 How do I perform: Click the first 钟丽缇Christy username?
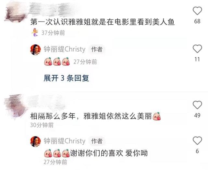point(65,49)
